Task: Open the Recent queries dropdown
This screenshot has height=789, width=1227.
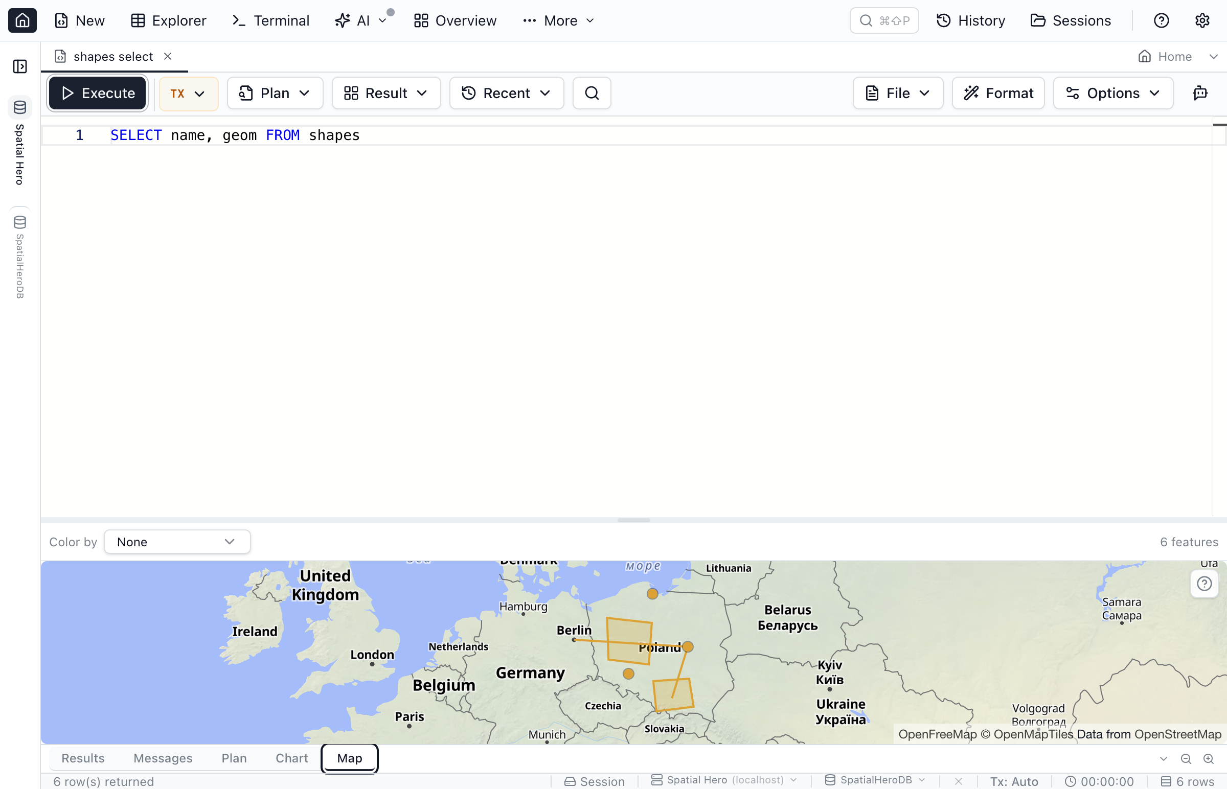Action: [506, 93]
